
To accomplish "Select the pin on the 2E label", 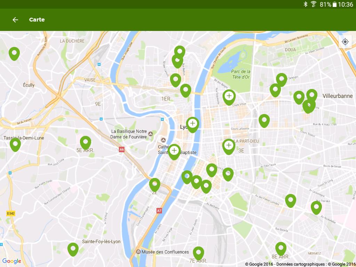I will click(x=155, y=185).
